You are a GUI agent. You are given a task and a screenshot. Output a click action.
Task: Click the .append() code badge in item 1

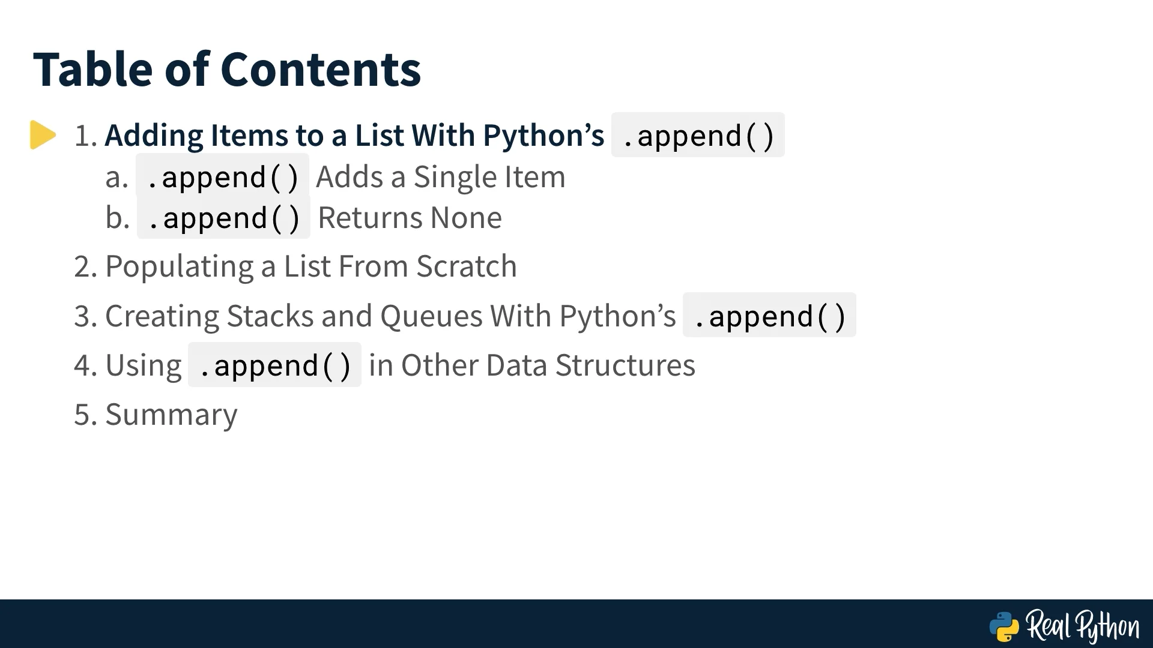coord(698,135)
